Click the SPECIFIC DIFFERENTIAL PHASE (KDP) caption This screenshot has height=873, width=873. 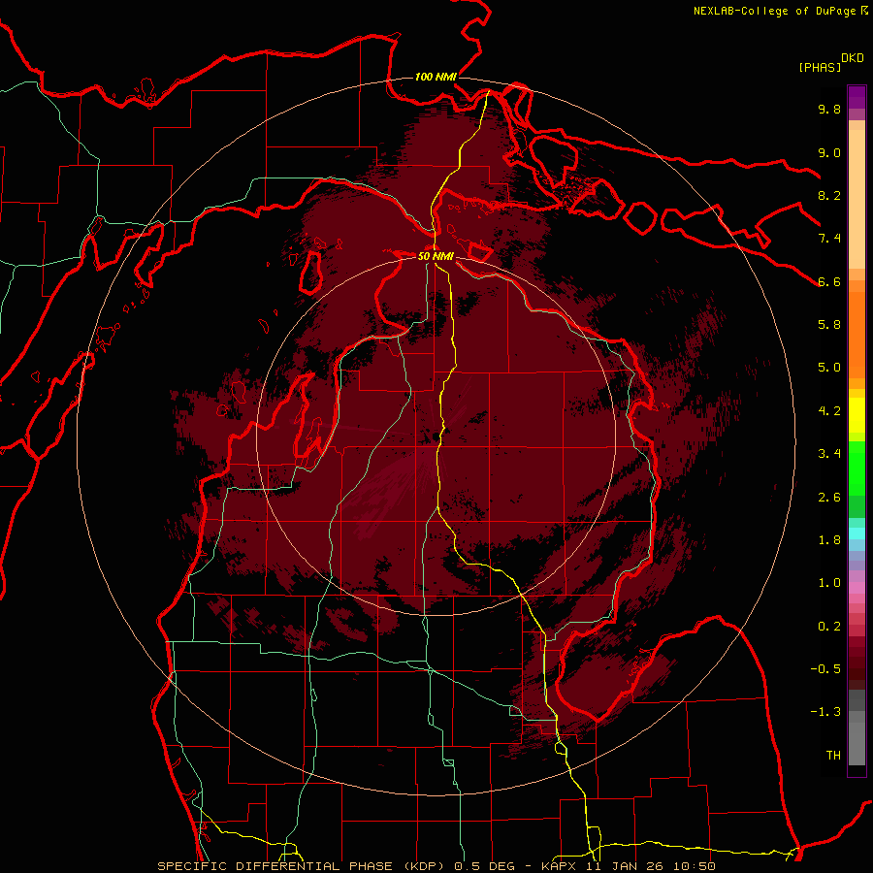pos(300,866)
